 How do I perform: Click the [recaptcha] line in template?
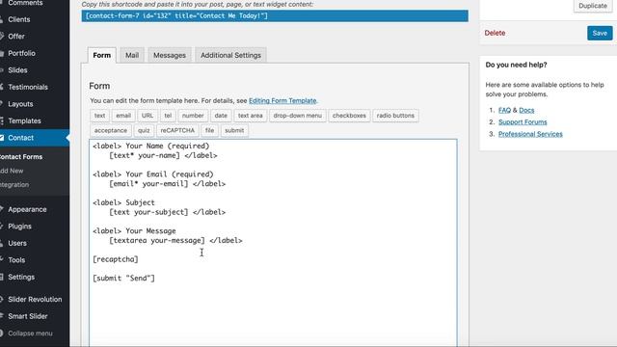coord(116,259)
